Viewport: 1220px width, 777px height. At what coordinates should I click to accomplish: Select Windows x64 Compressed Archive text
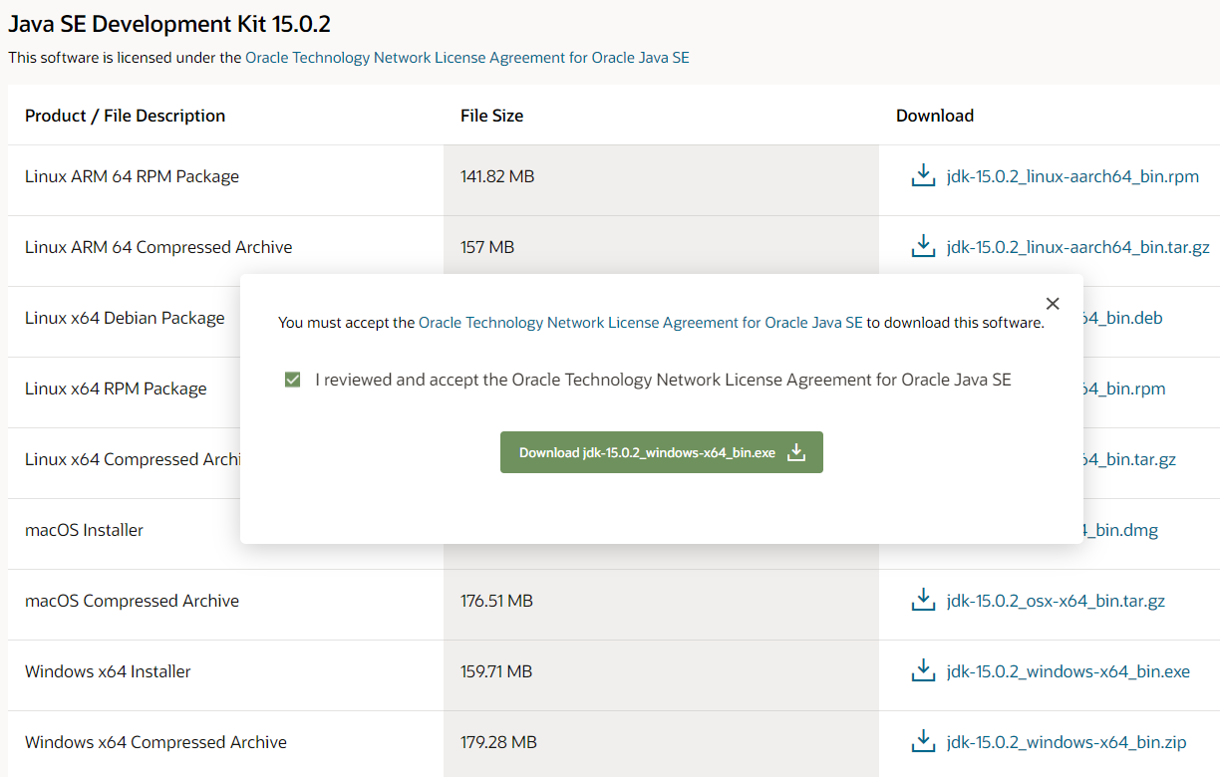click(x=155, y=742)
